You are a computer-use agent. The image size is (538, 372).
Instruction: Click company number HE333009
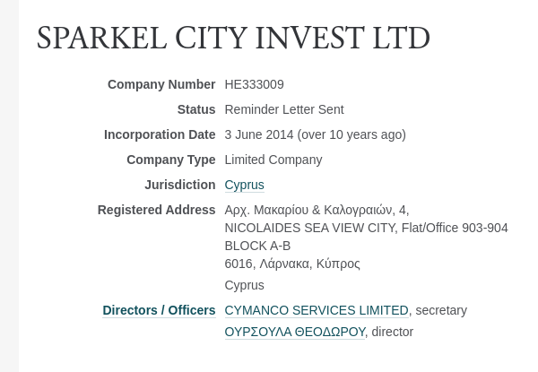(254, 84)
